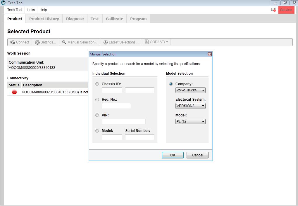Click the VIN input field

tap(124, 122)
